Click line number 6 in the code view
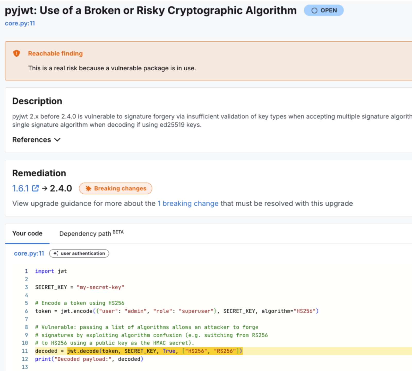Screen dimensions: 412x371 26,311
